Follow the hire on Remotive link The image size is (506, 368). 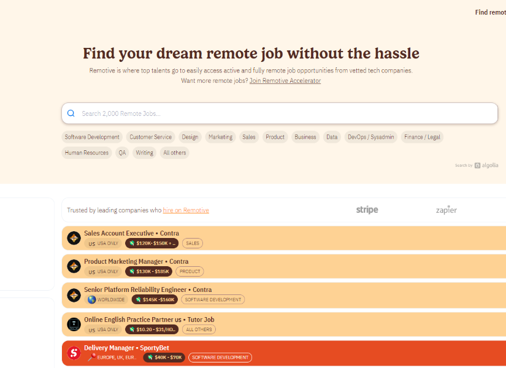tap(186, 210)
